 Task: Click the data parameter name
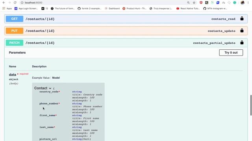coord(12,75)
